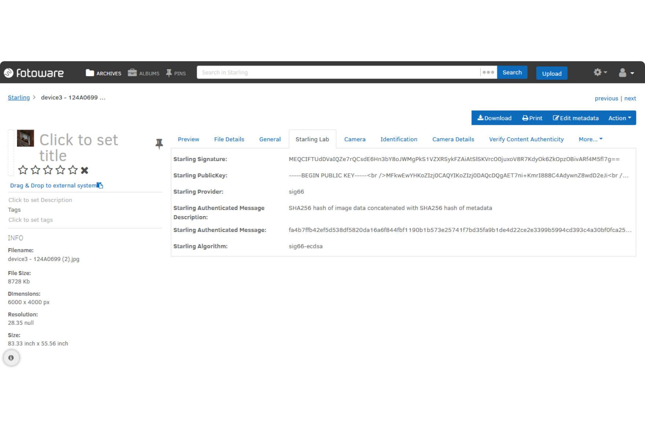The height and width of the screenshot is (430, 645).
Task: Click the blue Search button
Action: click(512, 73)
